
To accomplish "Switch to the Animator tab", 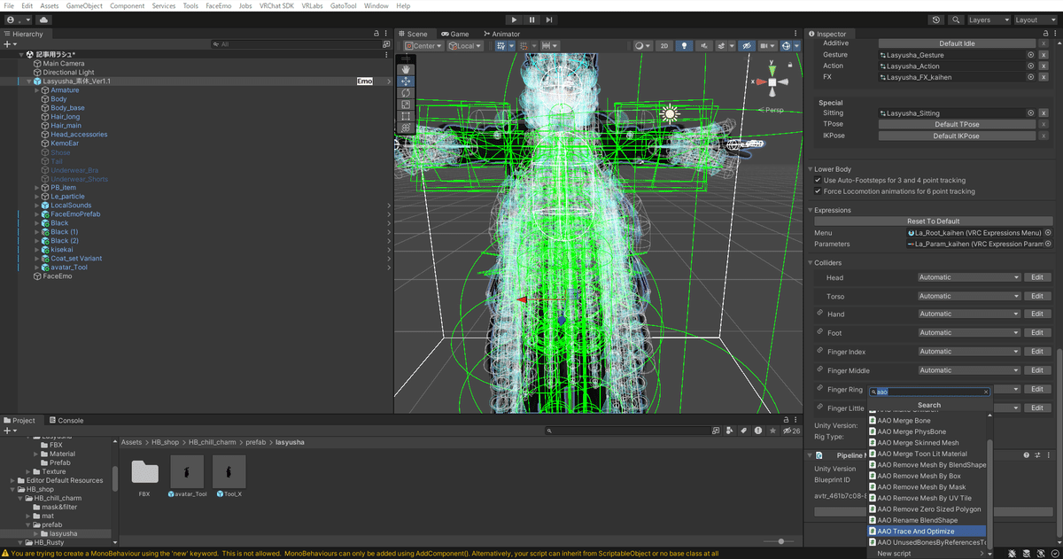I will tap(501, 34).
